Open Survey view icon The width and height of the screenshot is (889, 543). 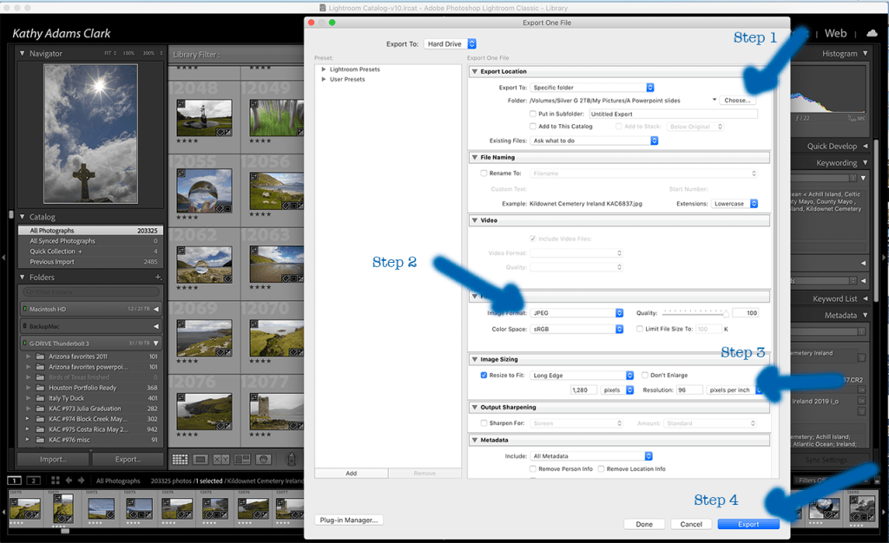[x=243, y=459]
